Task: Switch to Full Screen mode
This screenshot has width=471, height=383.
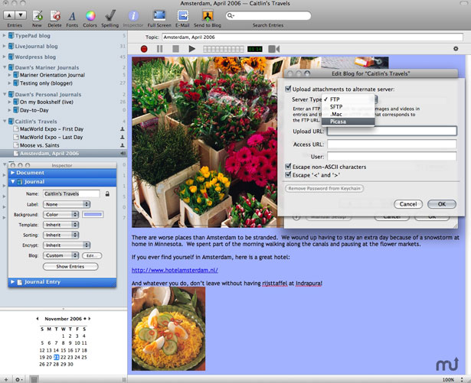Action: pos(159,15)
